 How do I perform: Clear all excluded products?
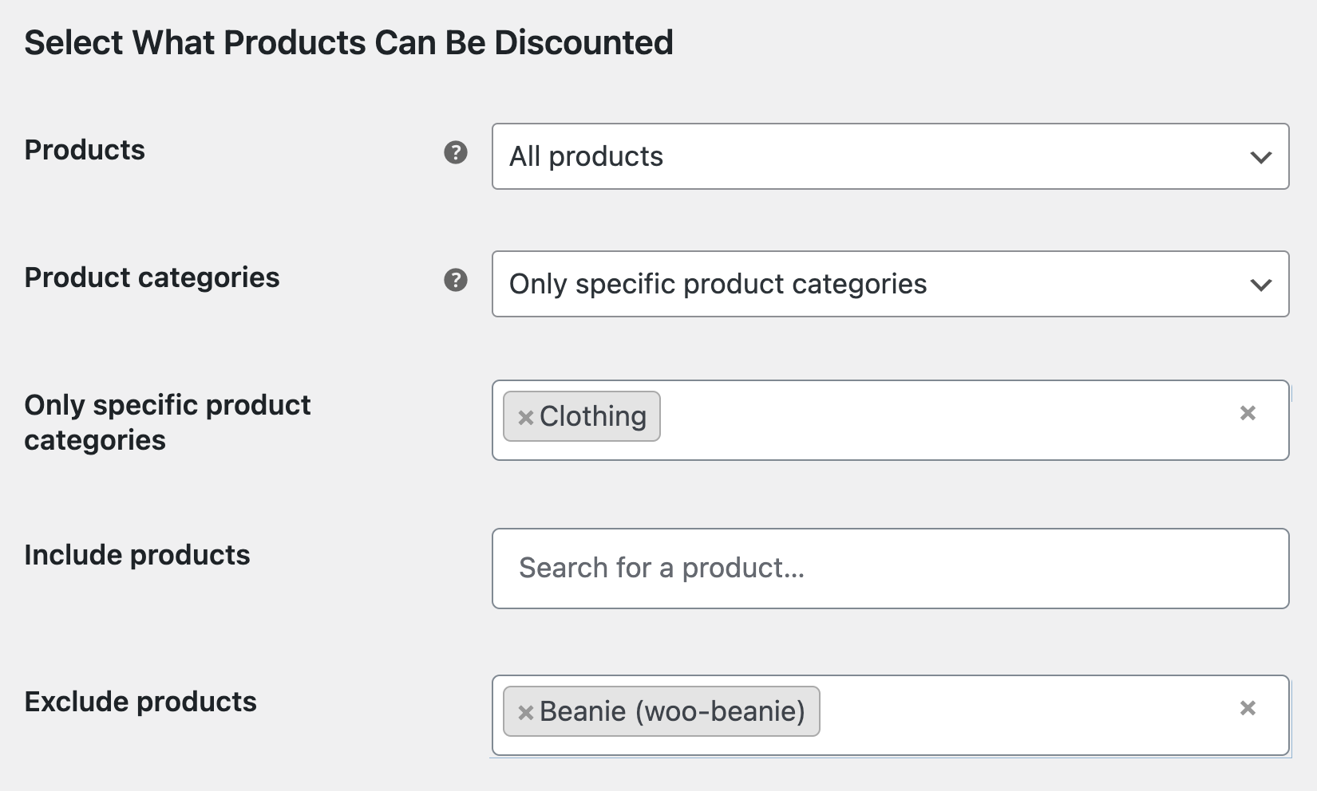[x=1248, y=707]
